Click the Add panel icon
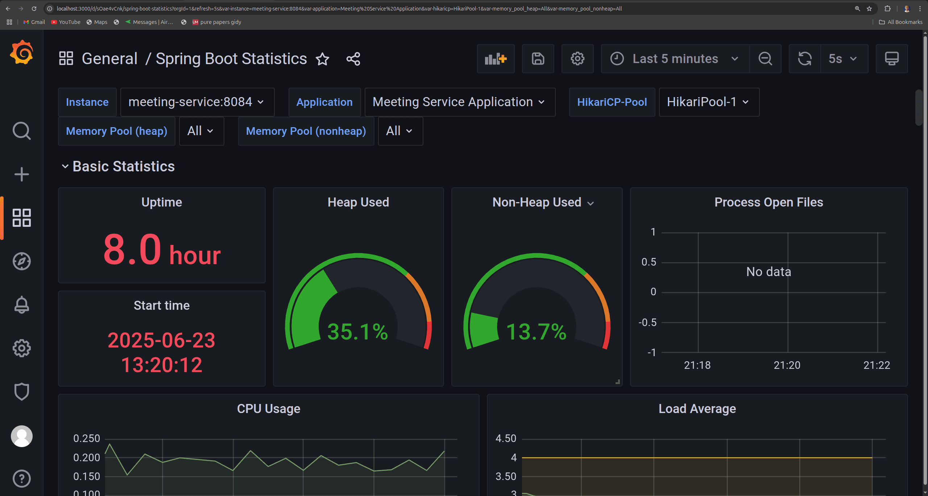928x496 pixels. coord(496,59)
